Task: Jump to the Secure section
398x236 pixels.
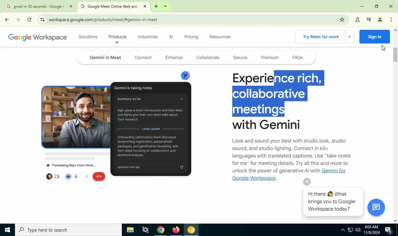Action: point(240,57)
